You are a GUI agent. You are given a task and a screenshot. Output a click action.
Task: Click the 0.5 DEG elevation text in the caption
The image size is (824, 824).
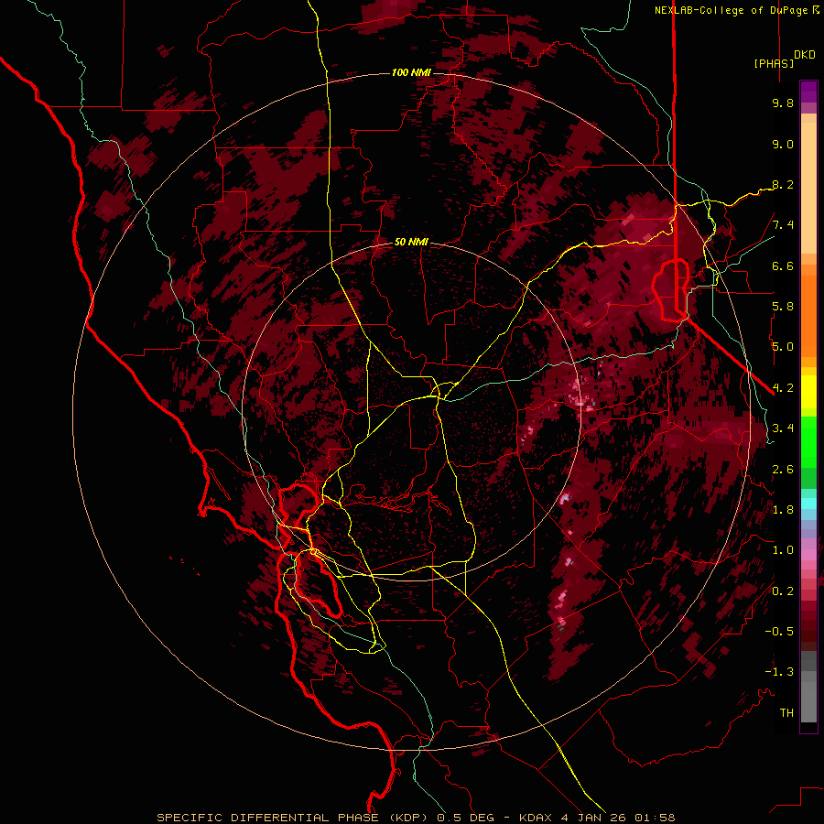[x=465, y=818]
